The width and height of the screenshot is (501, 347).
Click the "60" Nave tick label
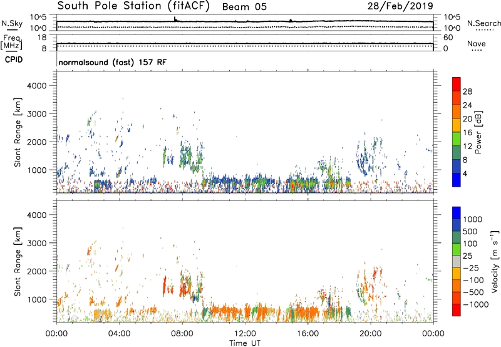point(448,38)
